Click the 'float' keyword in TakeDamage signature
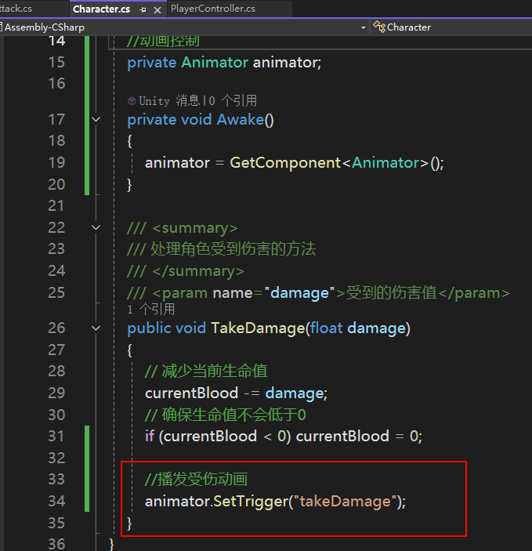 [326, 328]
